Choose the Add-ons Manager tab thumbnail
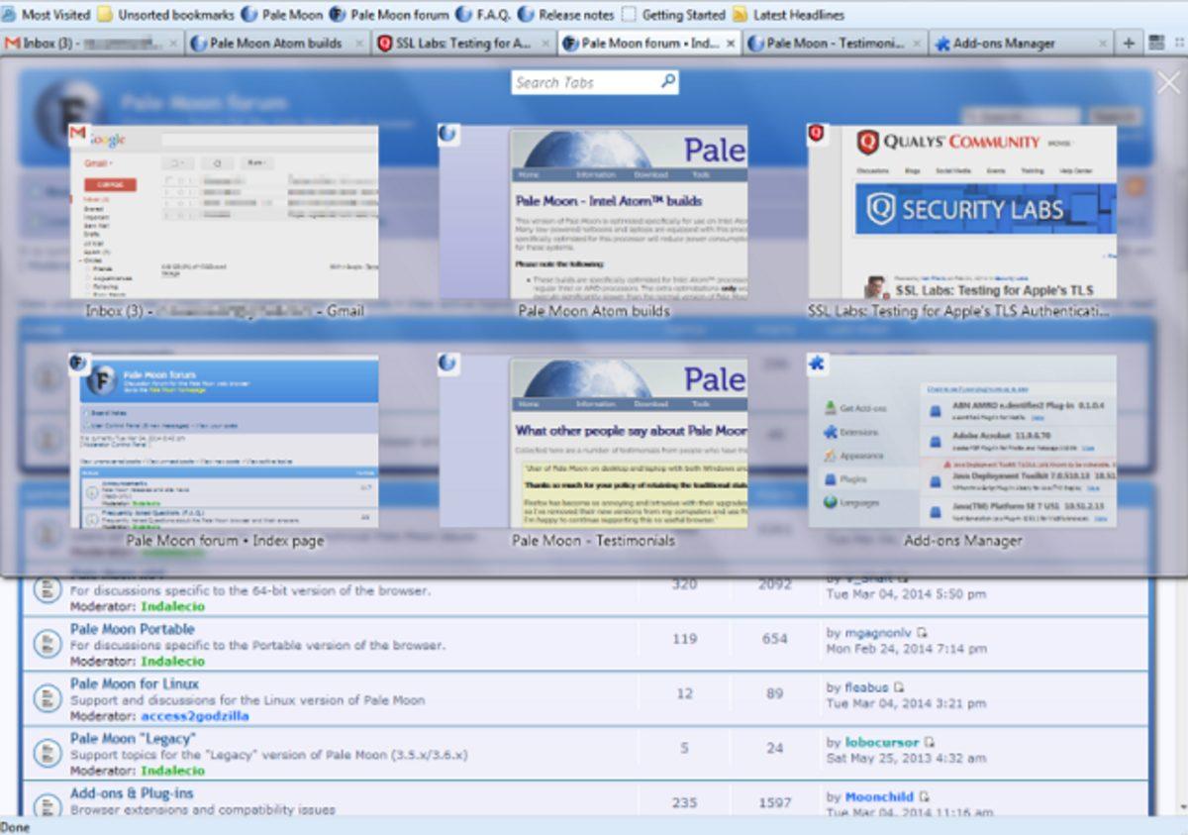The image size is (1188, 835). click(962, 442)
